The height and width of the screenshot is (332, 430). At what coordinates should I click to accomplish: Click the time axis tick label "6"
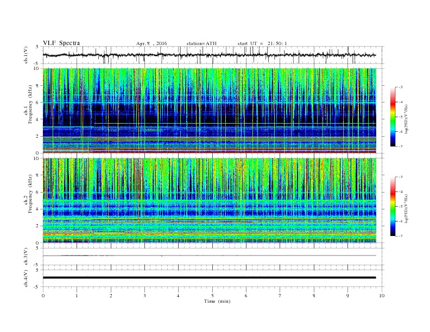coord(246,296)
